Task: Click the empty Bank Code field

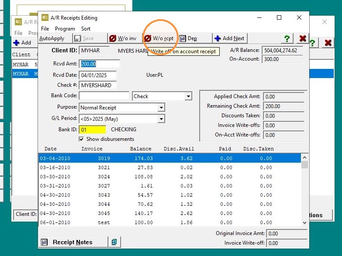Action: click(x=104, y=96)
